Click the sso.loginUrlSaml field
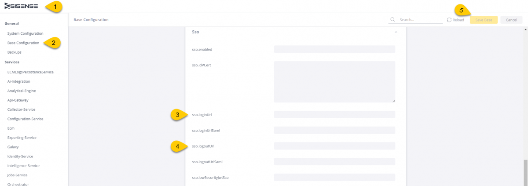The height and width of the screenshot is (186, 528). pyautogui.click(x=334, y=131)
